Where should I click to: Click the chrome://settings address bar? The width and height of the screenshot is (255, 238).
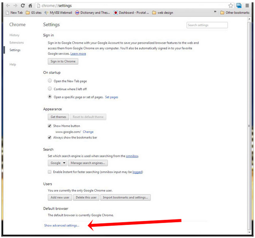[x=132, y=6]
